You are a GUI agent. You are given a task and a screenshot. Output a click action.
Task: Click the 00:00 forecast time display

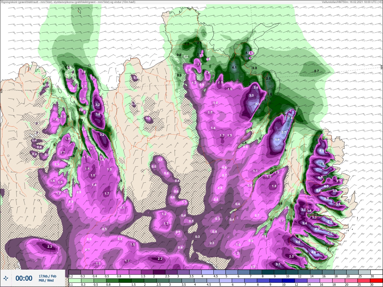(x=24, y=278)
